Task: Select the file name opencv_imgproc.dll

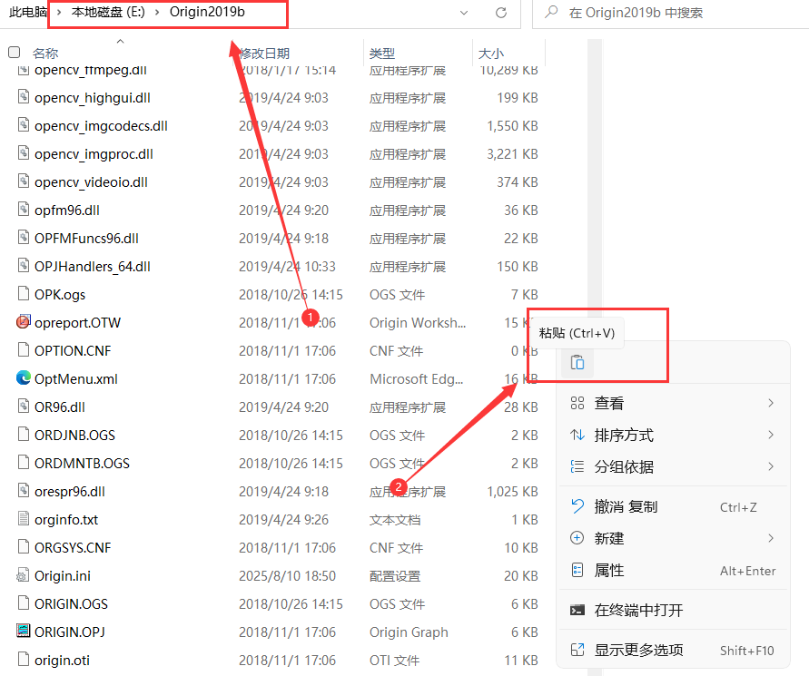Action: tap(94, 153)
